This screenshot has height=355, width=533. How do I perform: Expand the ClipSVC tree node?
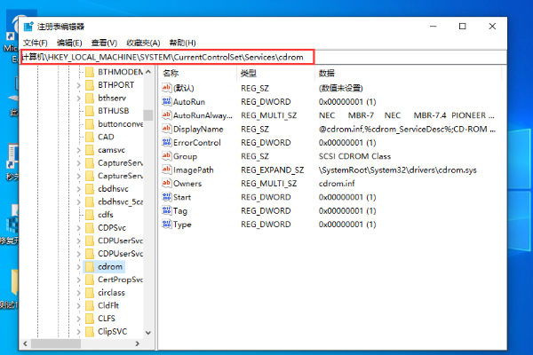click(78, 332)
